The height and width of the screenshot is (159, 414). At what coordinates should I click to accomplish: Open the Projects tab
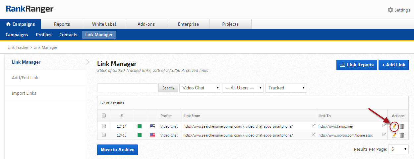click(x=230, y=24)
